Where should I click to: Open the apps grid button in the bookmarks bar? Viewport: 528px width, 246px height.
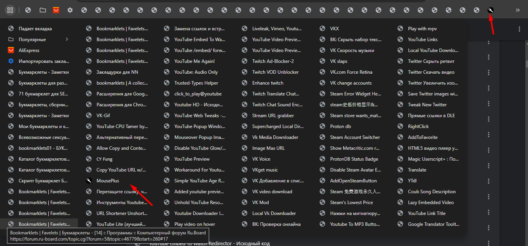point(10,10)
